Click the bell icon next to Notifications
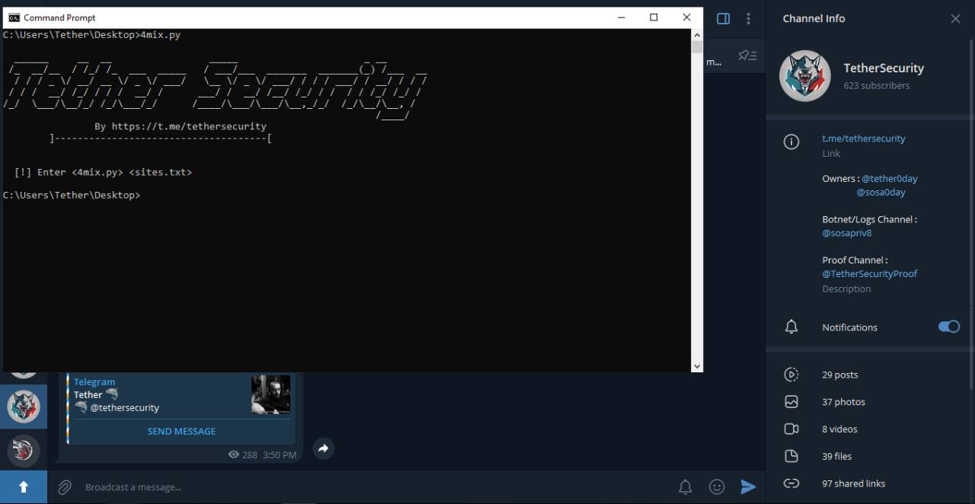 (791, 327)
